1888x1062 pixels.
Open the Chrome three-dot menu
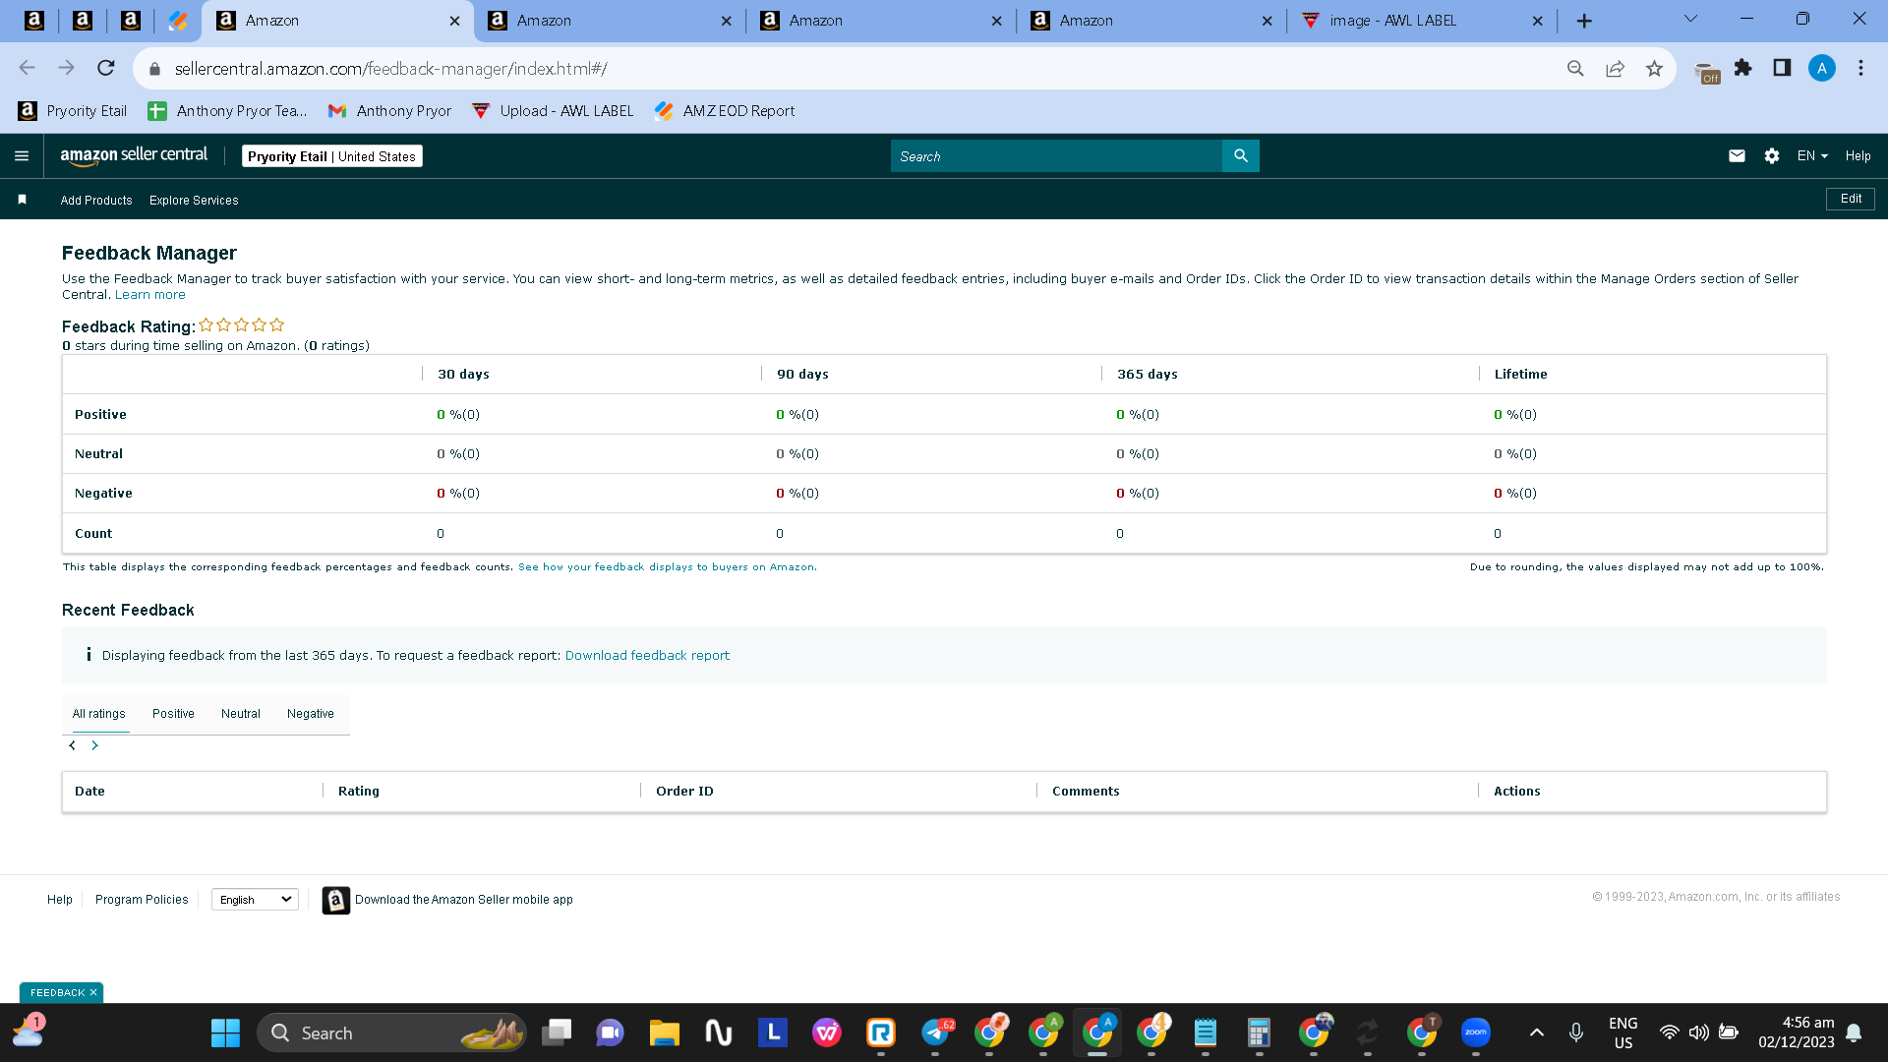1860,68
